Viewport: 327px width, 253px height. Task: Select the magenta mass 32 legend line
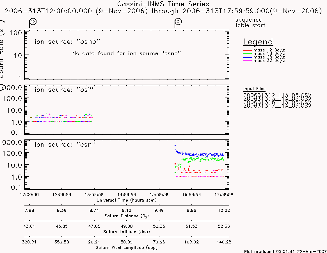pos(248,61)
